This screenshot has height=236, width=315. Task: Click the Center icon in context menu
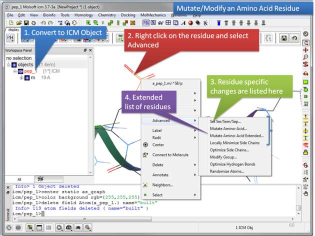145,145
